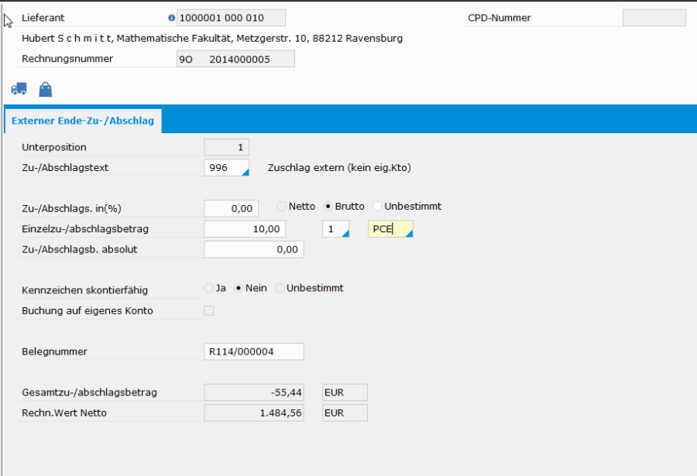Click the Lieferant number field

click(231, 18)
